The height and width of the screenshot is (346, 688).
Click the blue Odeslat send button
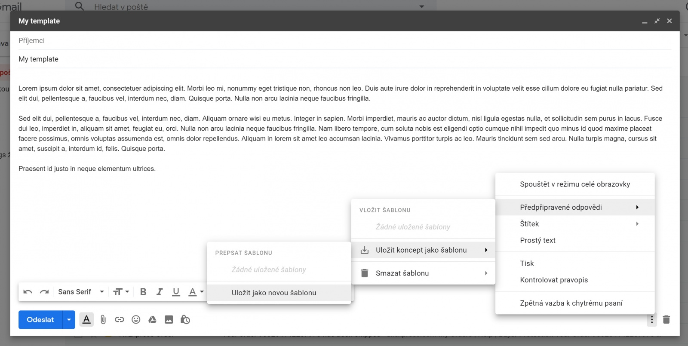(x=40, y=319)
